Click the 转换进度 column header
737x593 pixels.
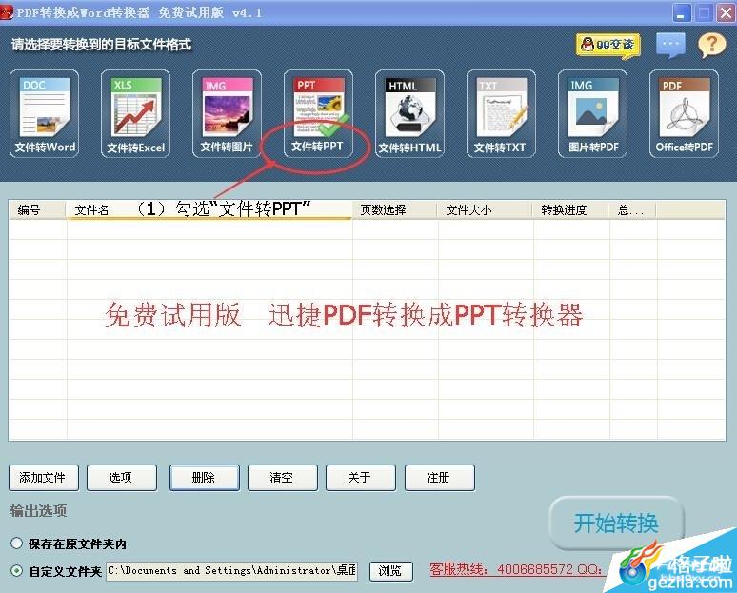click(x=570, y=210)
